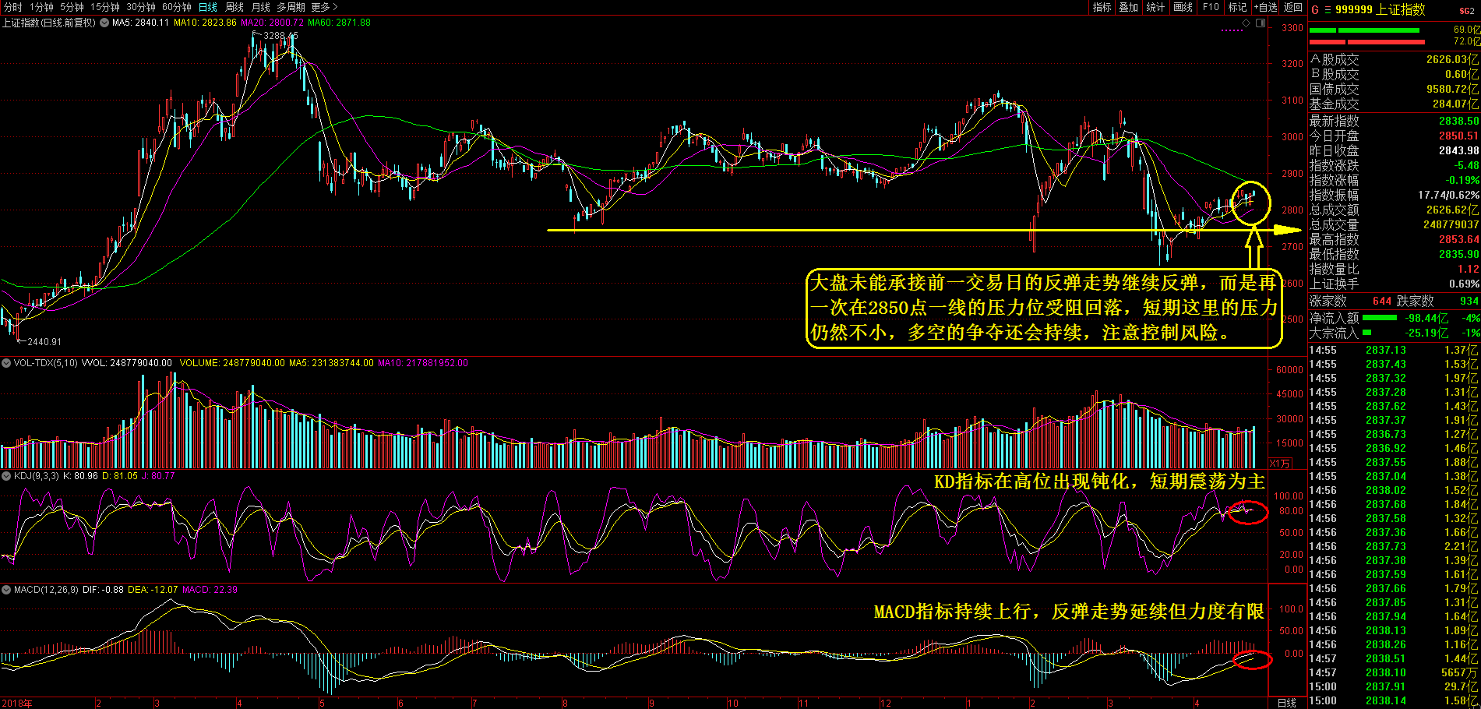Click the red G icon beside 999999

pos(1315,10)
